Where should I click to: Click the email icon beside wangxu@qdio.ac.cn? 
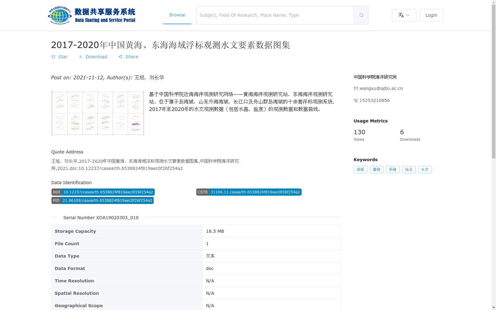356,88
